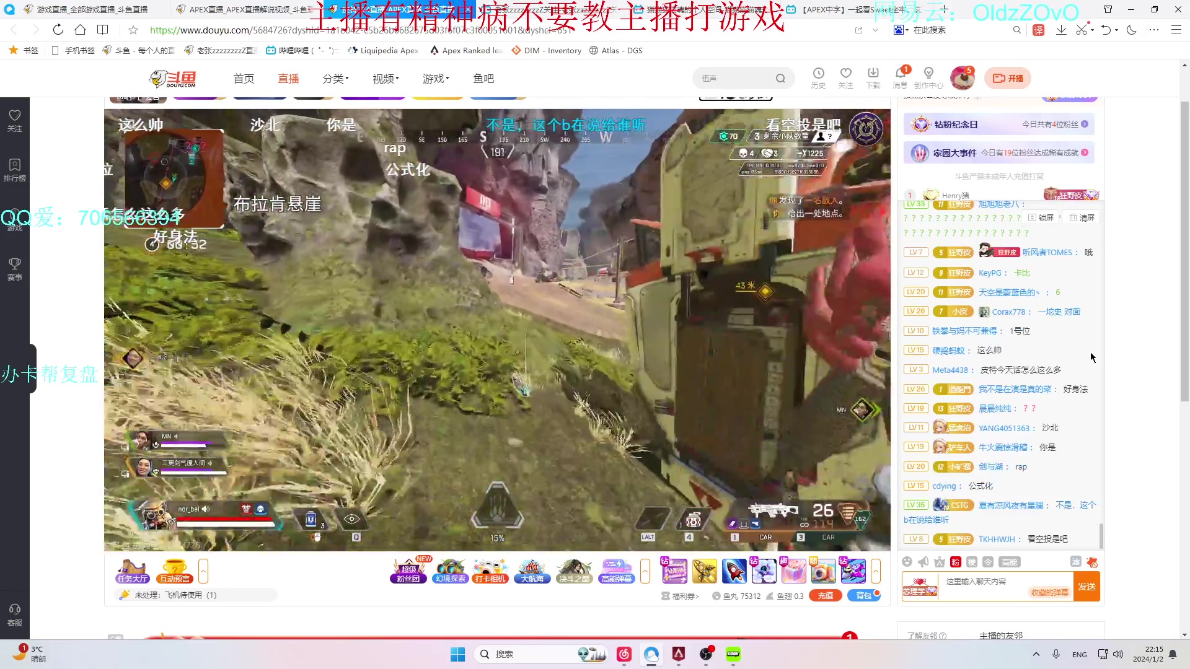Open the danmaku font style icon

pyautogui.click(x=940, y=562)
